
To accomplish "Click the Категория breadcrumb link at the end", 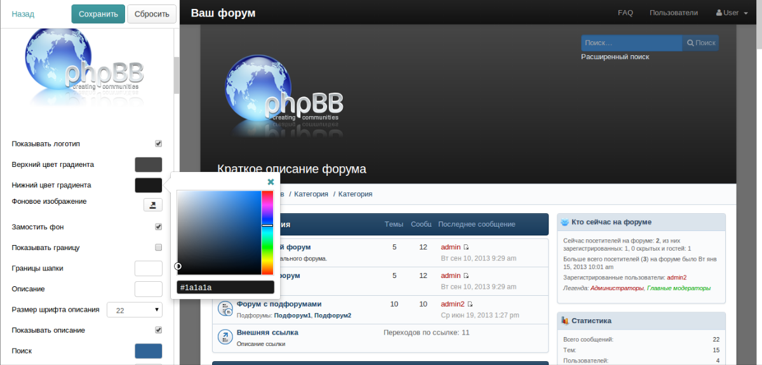I will (x=355, y=194).
